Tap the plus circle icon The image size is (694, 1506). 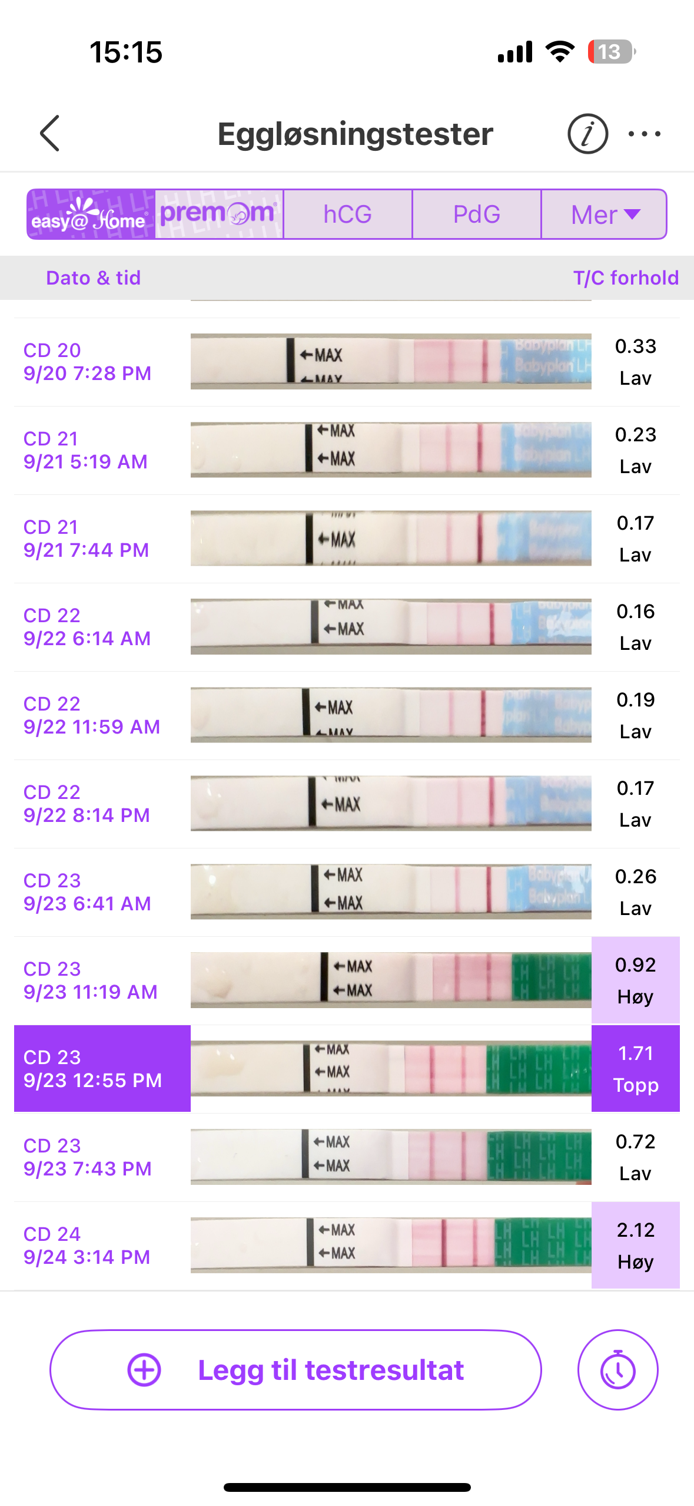pyautogui.click(x=144, y=1370)
